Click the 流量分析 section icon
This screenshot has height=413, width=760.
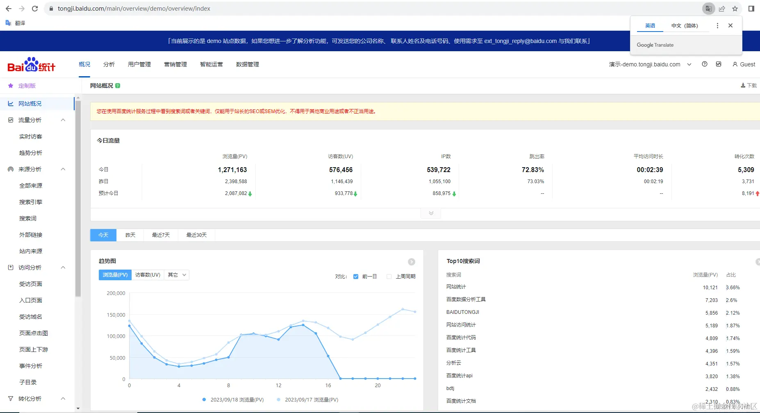(11, 120)
